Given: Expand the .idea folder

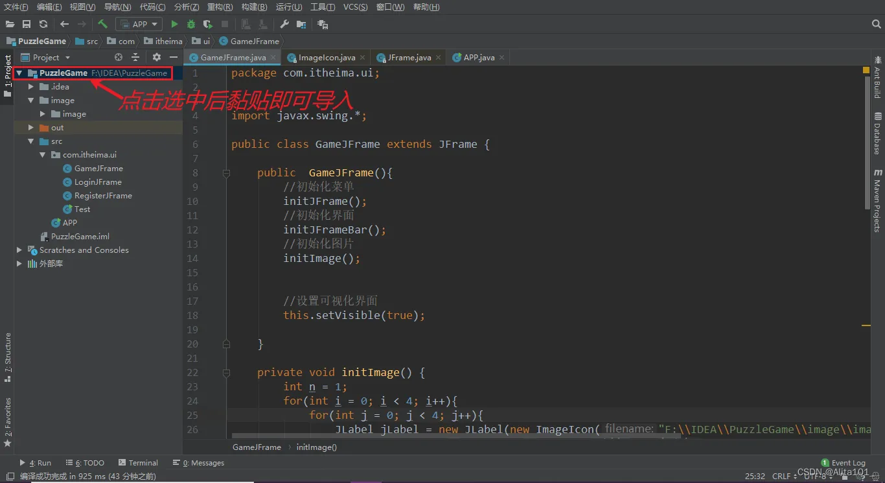Looking at the screenshot, I should tap(31, 87).
